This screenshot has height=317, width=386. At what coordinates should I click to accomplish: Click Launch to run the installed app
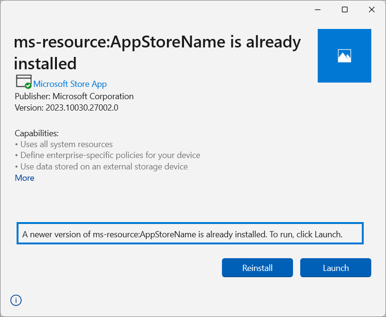coord(335,268)
